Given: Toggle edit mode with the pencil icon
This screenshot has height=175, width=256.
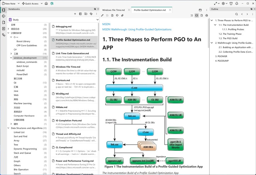Looking at the screenshot, I should (102, 15).
